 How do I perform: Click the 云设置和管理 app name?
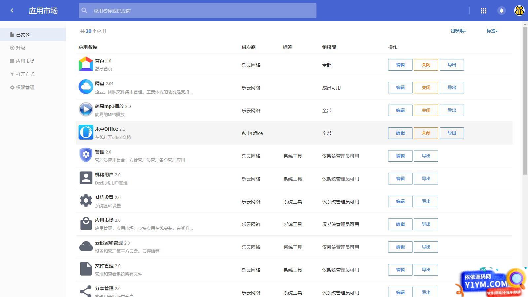coord(109,243)
